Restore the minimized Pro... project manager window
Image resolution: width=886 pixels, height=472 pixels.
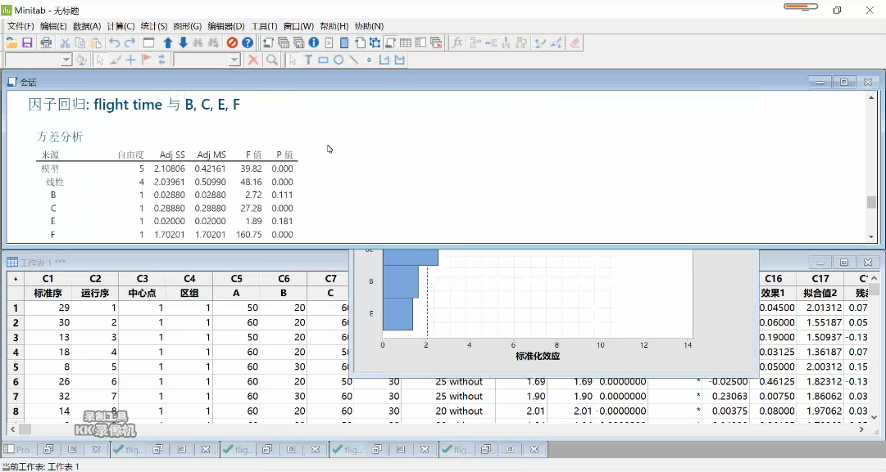48,449
